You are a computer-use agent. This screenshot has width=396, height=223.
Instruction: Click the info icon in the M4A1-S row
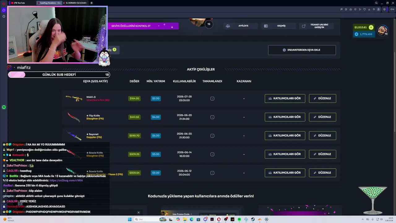point(212,98)
